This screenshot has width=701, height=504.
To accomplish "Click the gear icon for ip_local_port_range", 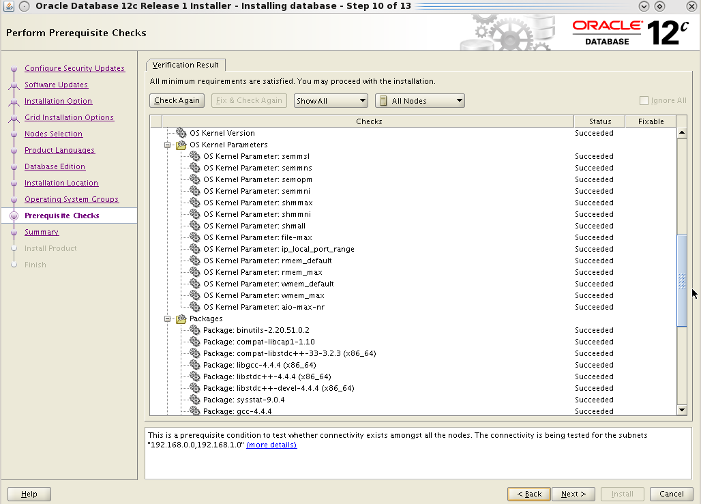I will click(195, 249).
